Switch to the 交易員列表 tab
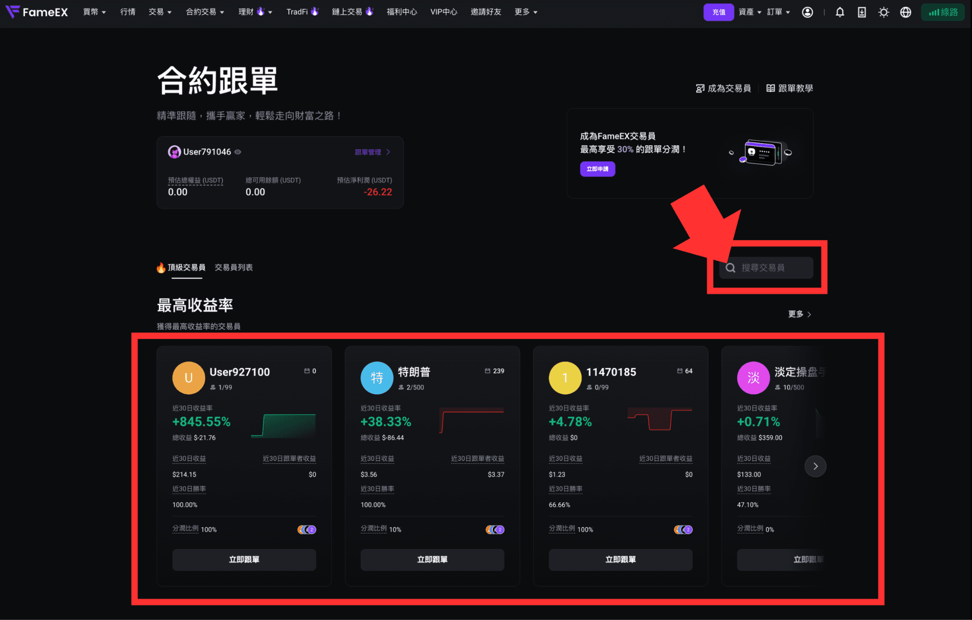The height and width of the screenshot is (620, 972). (x=234, y=268)
